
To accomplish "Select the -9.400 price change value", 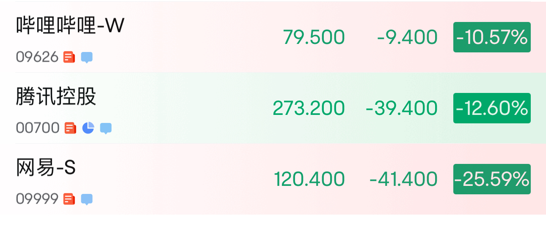I will (x=407, y=37).
